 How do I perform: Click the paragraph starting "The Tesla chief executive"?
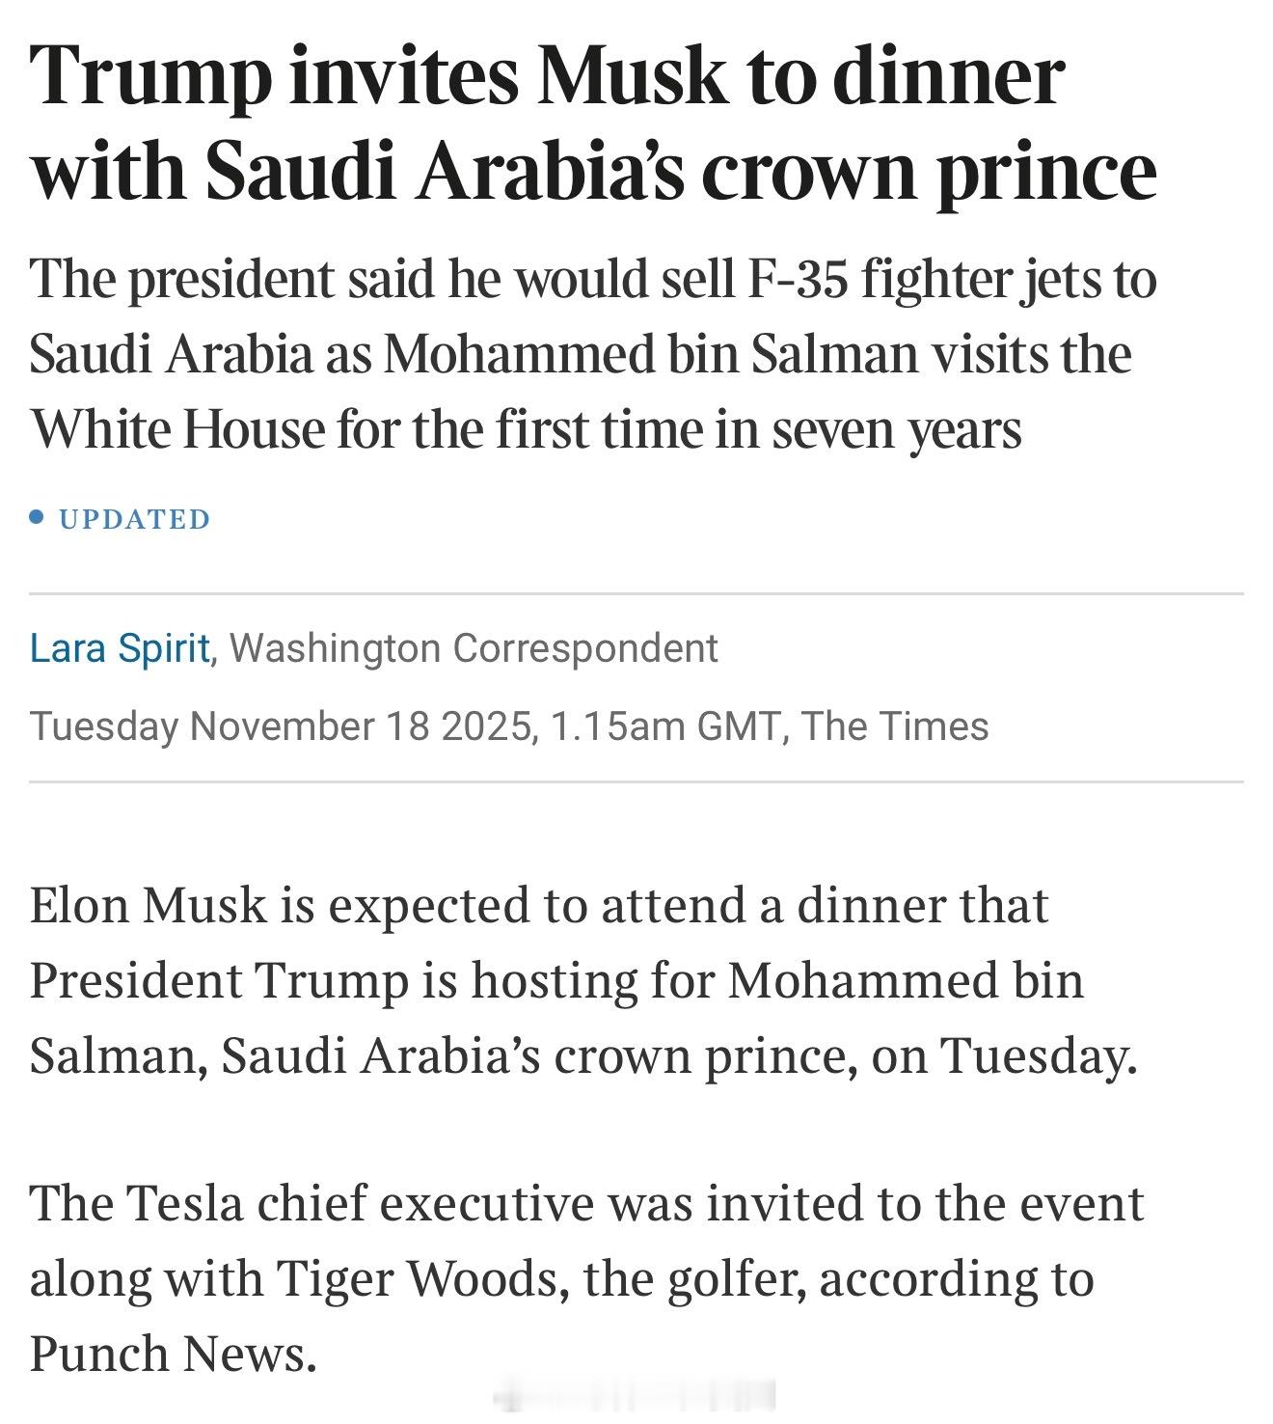(586, 1277)
